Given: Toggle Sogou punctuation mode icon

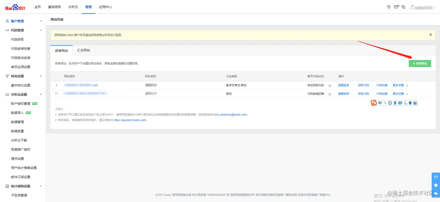Looking at the screenshot, I should 385,103.
